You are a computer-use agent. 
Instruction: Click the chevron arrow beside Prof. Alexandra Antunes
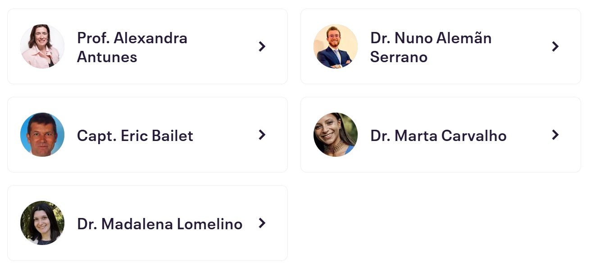(x=262, y=46)
